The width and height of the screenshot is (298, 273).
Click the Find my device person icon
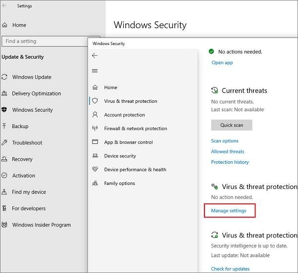coord(4,192)
